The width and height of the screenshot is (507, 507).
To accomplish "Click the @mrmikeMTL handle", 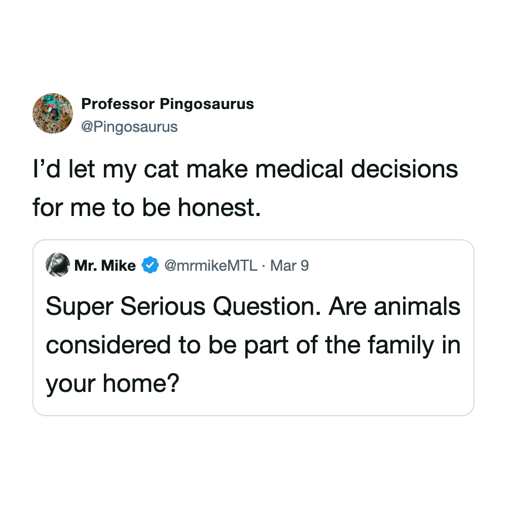I will click(211, 265).
